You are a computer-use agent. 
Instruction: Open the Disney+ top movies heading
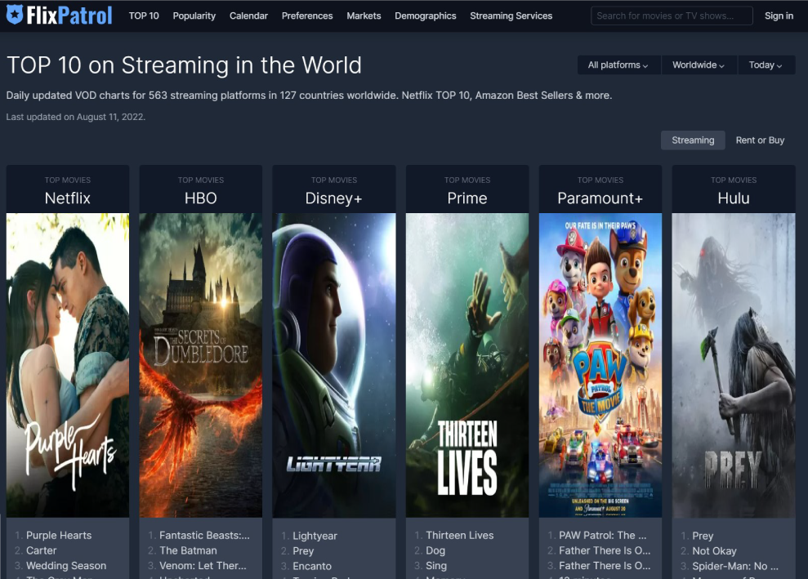[333, 198]
